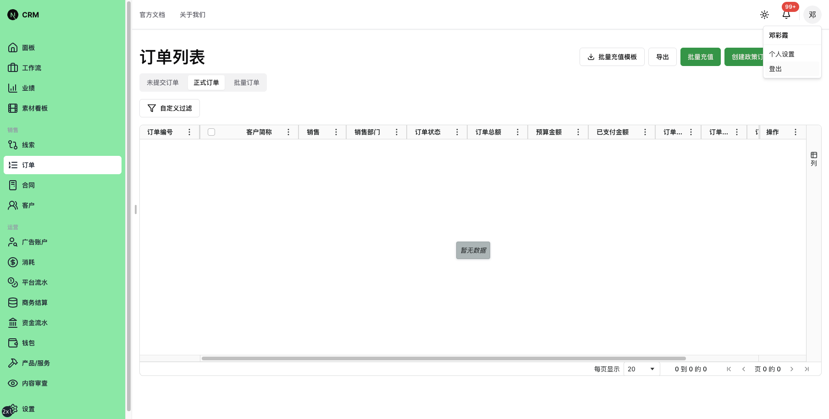Switch to the 未提交订单 tab
The width and height of the screenshot is (829, 419).
[x=163, y=83]
